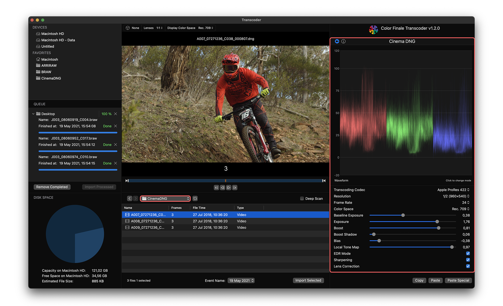Adjust the Bias slider handle
Viewport: 503px width, 306px height.
point(379,241)
